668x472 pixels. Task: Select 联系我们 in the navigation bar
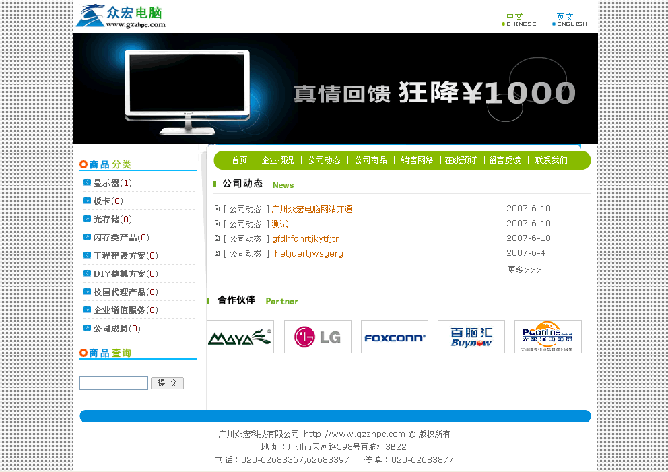pos(551,160)
